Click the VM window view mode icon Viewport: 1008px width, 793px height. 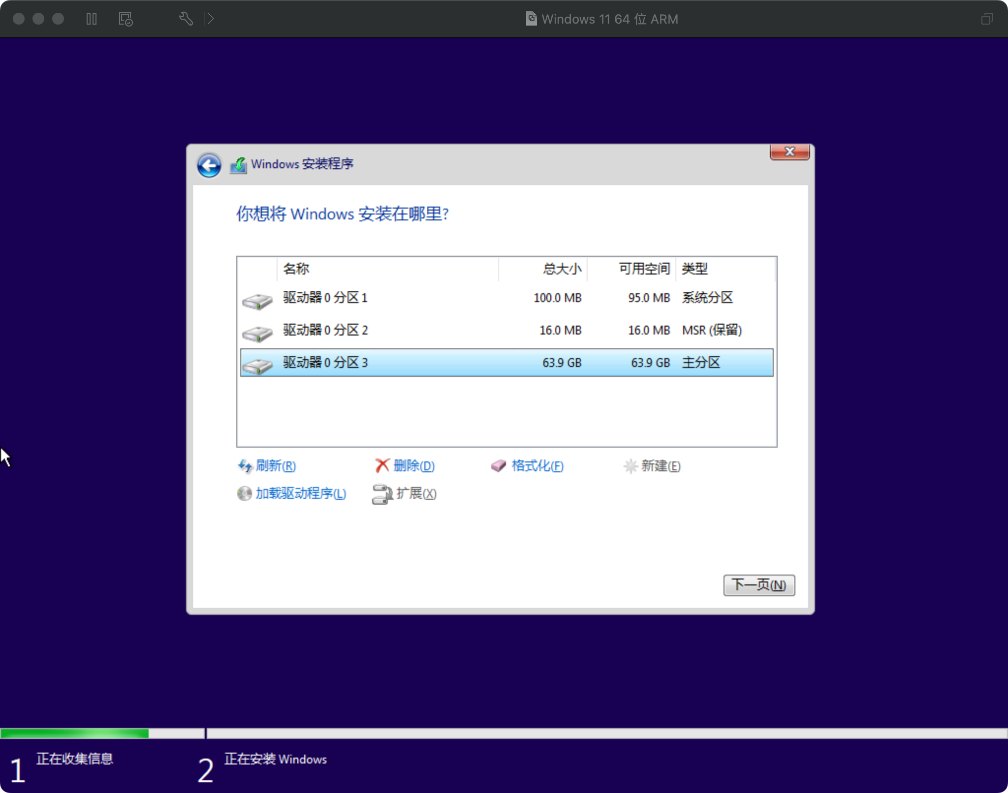987,19
